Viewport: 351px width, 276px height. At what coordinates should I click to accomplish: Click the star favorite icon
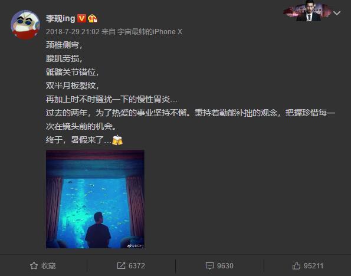tap(34, 266)
